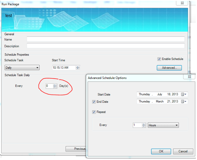Focus the Name text field
The image size is (197, 160).
(x=105, y=39)
